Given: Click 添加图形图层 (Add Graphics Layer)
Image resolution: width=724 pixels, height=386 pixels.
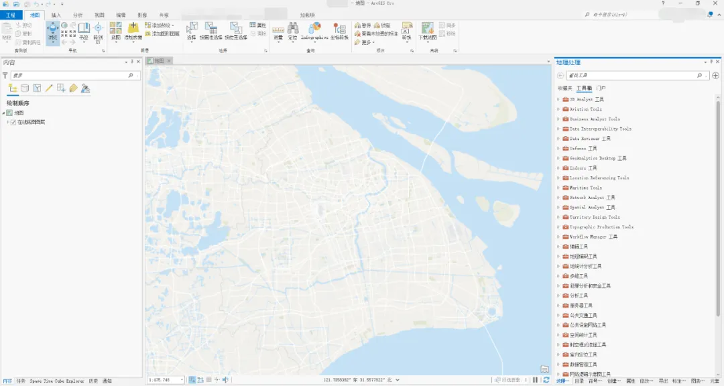Looking at the screenshot, I should [x=162, y=34].
